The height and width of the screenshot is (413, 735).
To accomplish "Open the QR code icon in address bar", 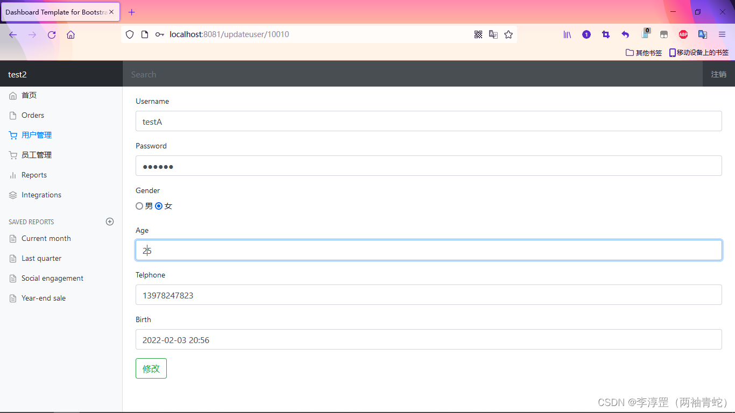I will (478, 34).
